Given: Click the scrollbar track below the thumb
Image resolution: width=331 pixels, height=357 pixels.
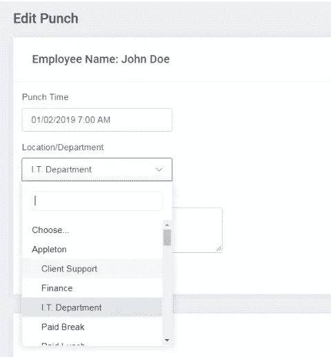Looking at the screenshot, I should click(x=167, y=291).
